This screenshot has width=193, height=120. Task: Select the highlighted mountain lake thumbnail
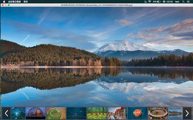click(175, 113)
